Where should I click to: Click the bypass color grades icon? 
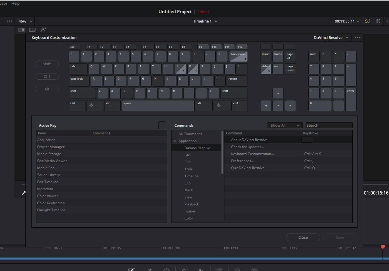367,21
